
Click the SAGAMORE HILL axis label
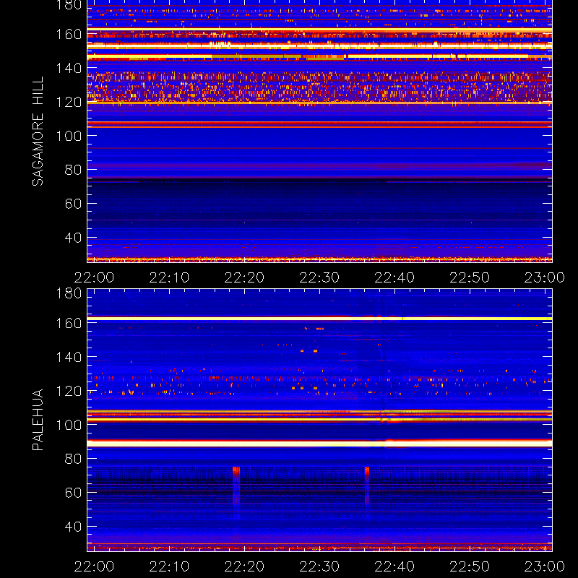(38, 131)
